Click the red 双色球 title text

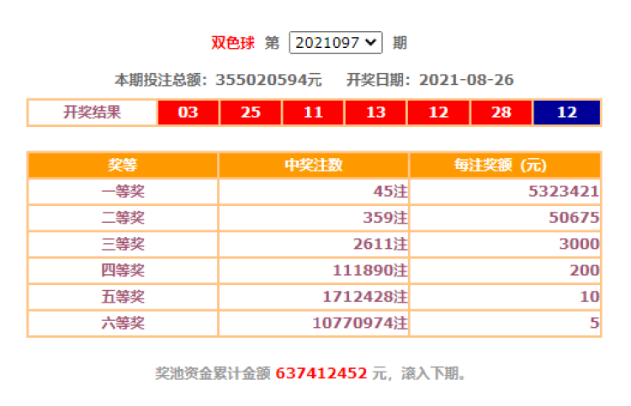(x=233, y=43)
